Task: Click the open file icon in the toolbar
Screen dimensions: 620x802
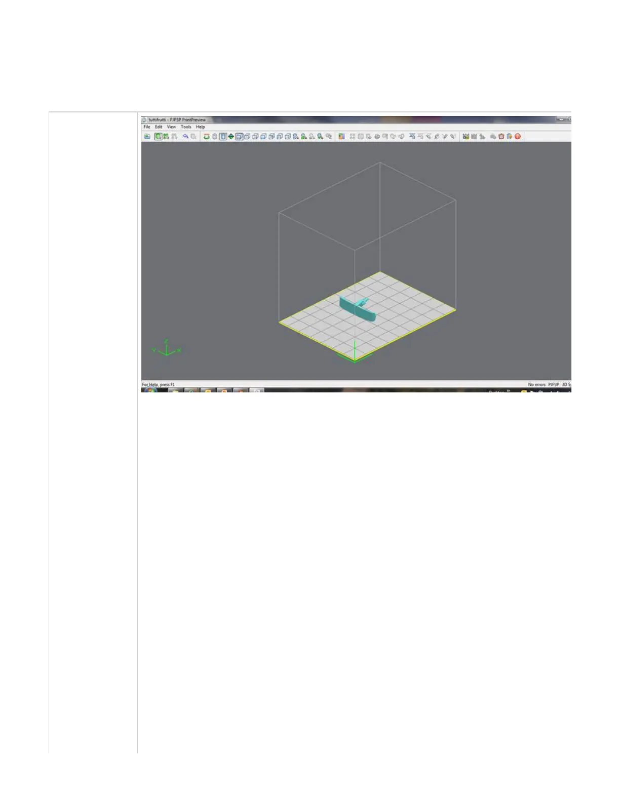Action: (147, 136)
